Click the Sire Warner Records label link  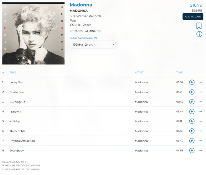(x=85, y=16)
